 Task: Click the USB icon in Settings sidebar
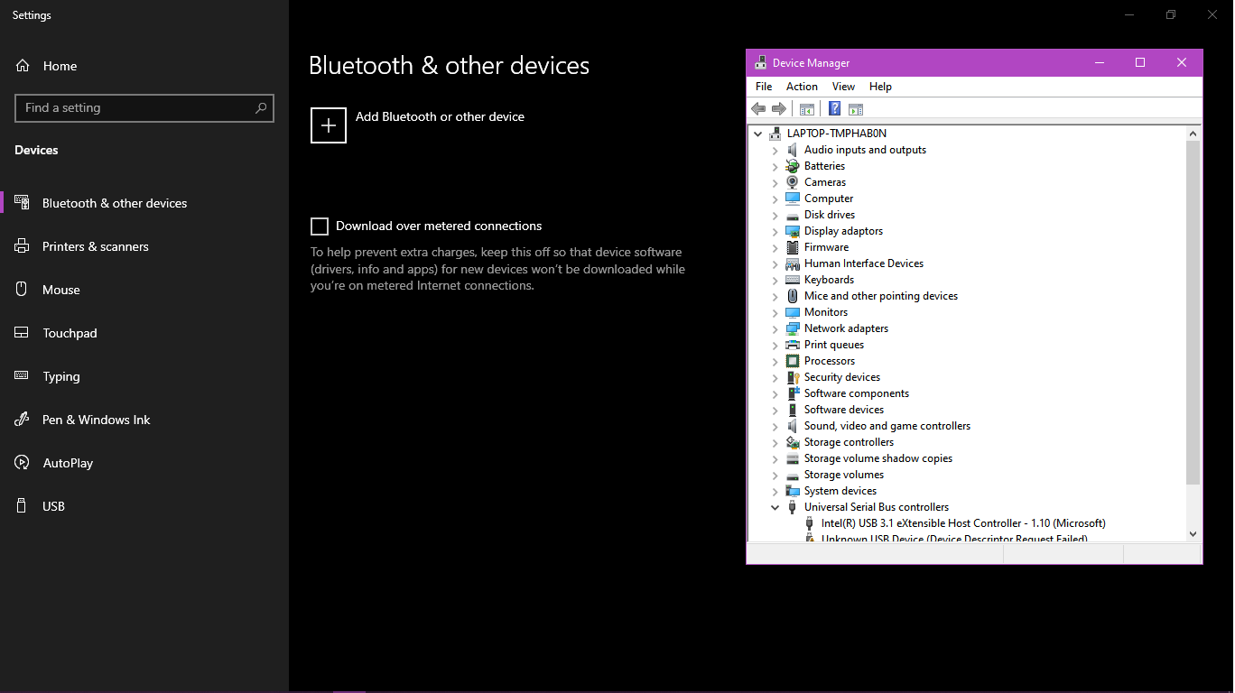pos(20,505)
